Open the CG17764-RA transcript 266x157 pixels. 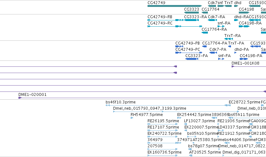pyautogui.click(x=205, y=33)
